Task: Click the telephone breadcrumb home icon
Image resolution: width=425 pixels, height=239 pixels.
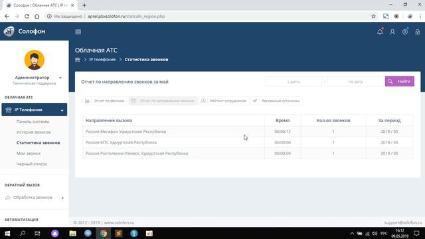Action: pyautogui.click(x=78, y=60)
